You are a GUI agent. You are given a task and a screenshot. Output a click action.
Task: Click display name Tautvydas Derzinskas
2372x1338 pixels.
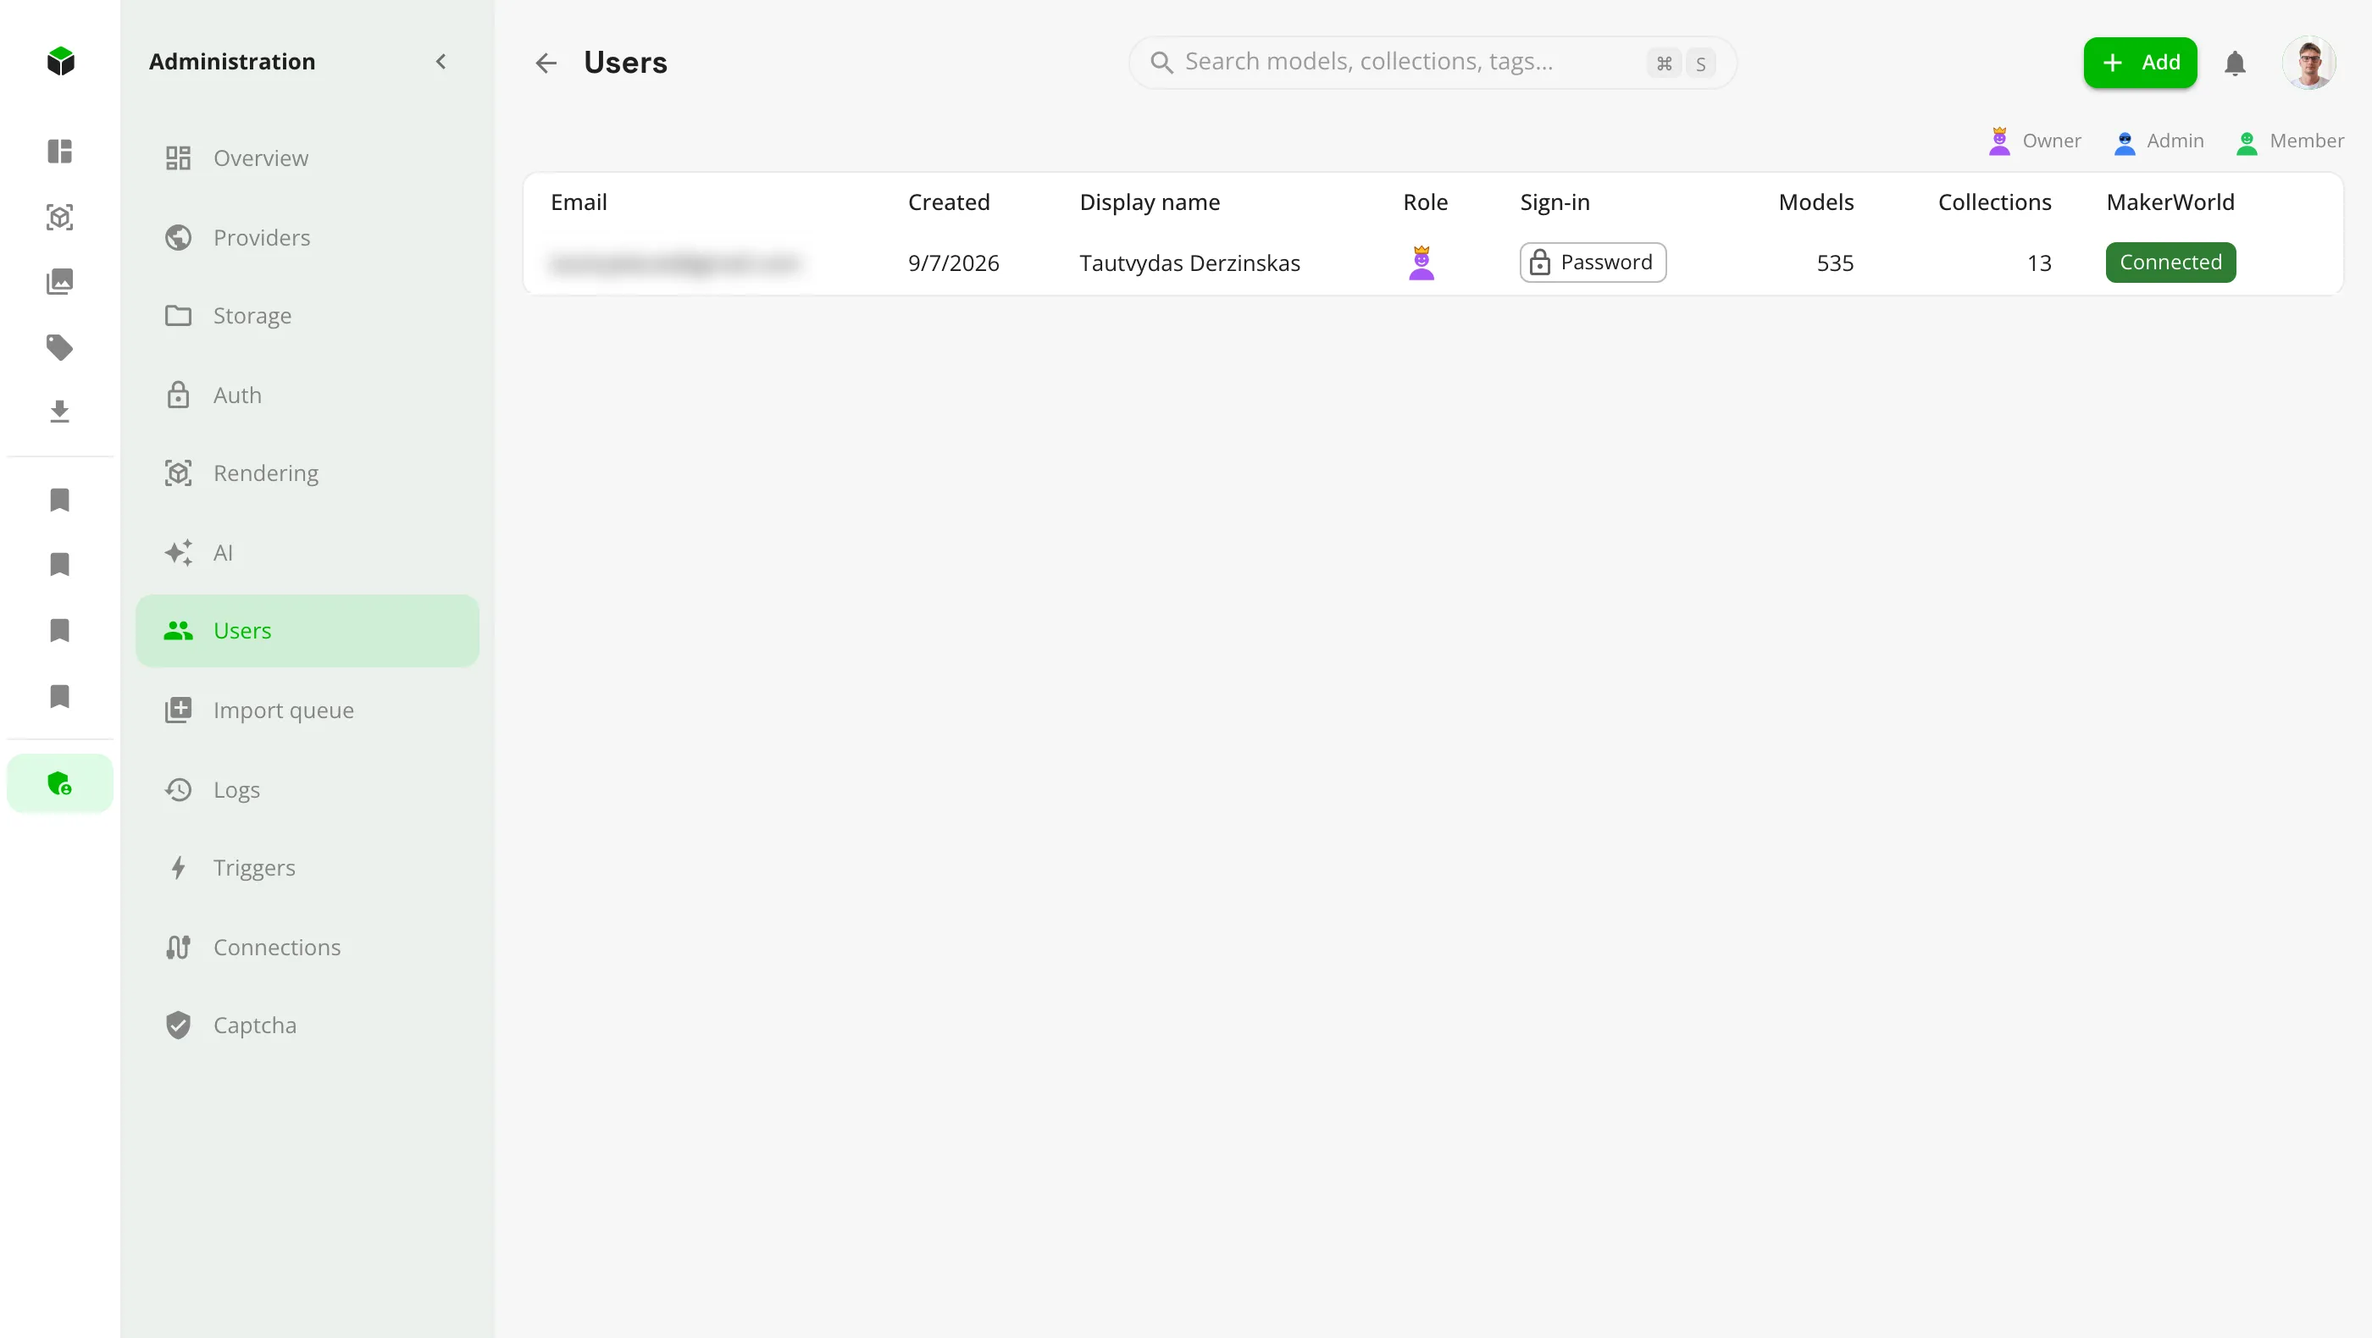point(1189,263)
